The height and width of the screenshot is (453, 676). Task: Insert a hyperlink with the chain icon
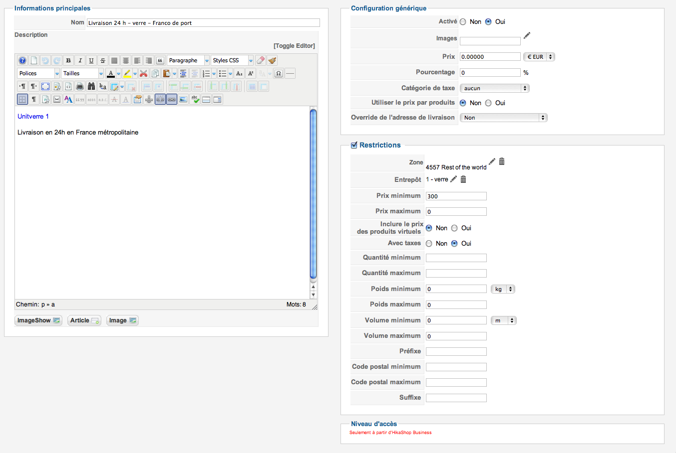(x=172, y=99)
